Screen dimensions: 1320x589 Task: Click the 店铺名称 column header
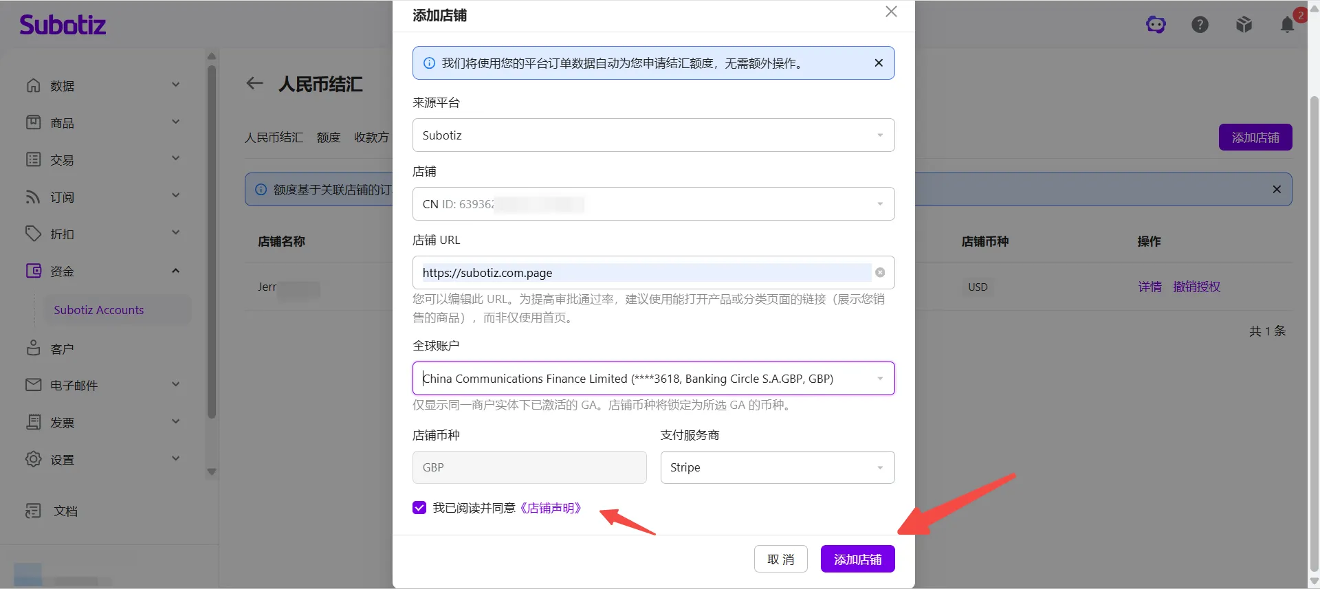pyautogui.click(x=281, y=241)
